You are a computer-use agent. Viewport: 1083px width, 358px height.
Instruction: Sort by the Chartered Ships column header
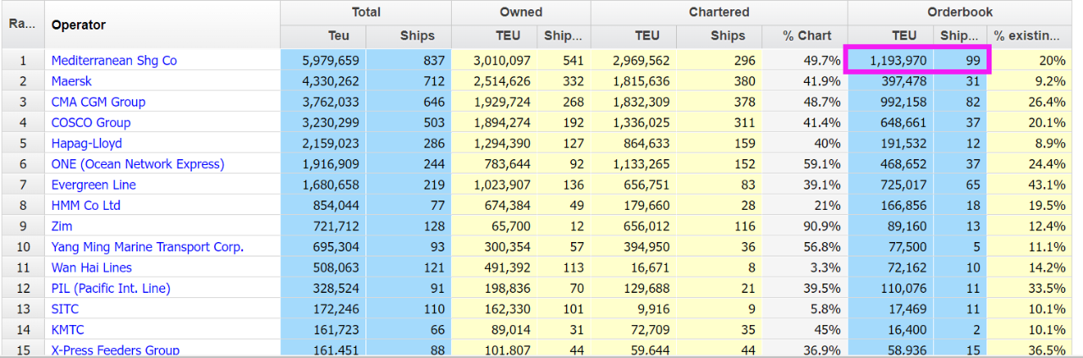(728, 36)
